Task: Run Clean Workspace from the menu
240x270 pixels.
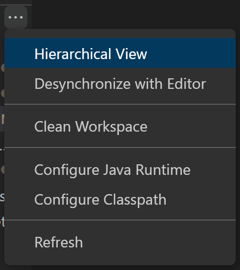Action: (120, 126)
